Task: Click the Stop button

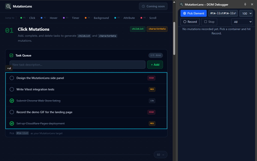Action: click(x=209, y=22)
